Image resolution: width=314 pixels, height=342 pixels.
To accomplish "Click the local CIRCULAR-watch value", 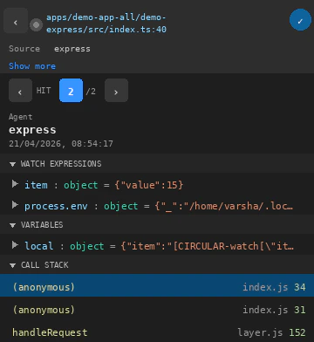I will pyautogui.click(x=207, y=246).
